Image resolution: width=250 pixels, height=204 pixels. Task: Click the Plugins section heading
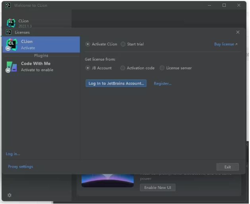(41, 56)
